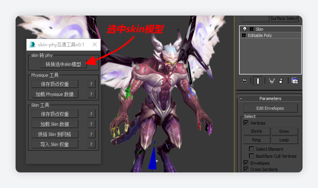318x188 pixels.
Task: Click help icon beside 加载 Physique 数据
Action: coord(91,94)
